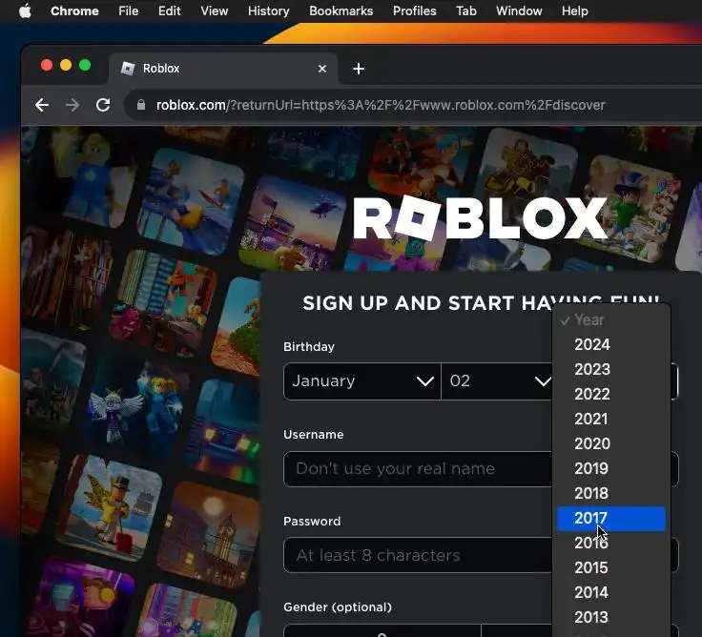The image size is (702, 637).
Task: Choose 2013 from year list
Action: pos(611,617)
